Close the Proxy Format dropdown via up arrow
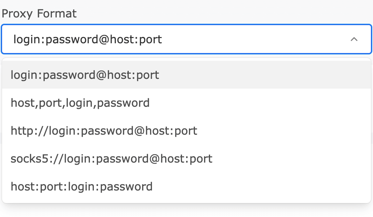 pyautogui.click(x=354, y=39)
